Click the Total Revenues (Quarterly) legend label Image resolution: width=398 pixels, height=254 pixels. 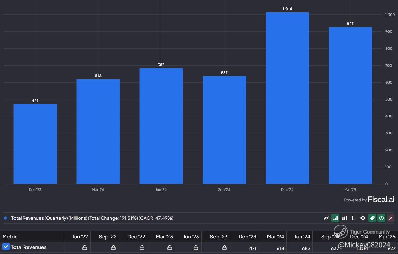pyautogui.click(x=92, y=218)
